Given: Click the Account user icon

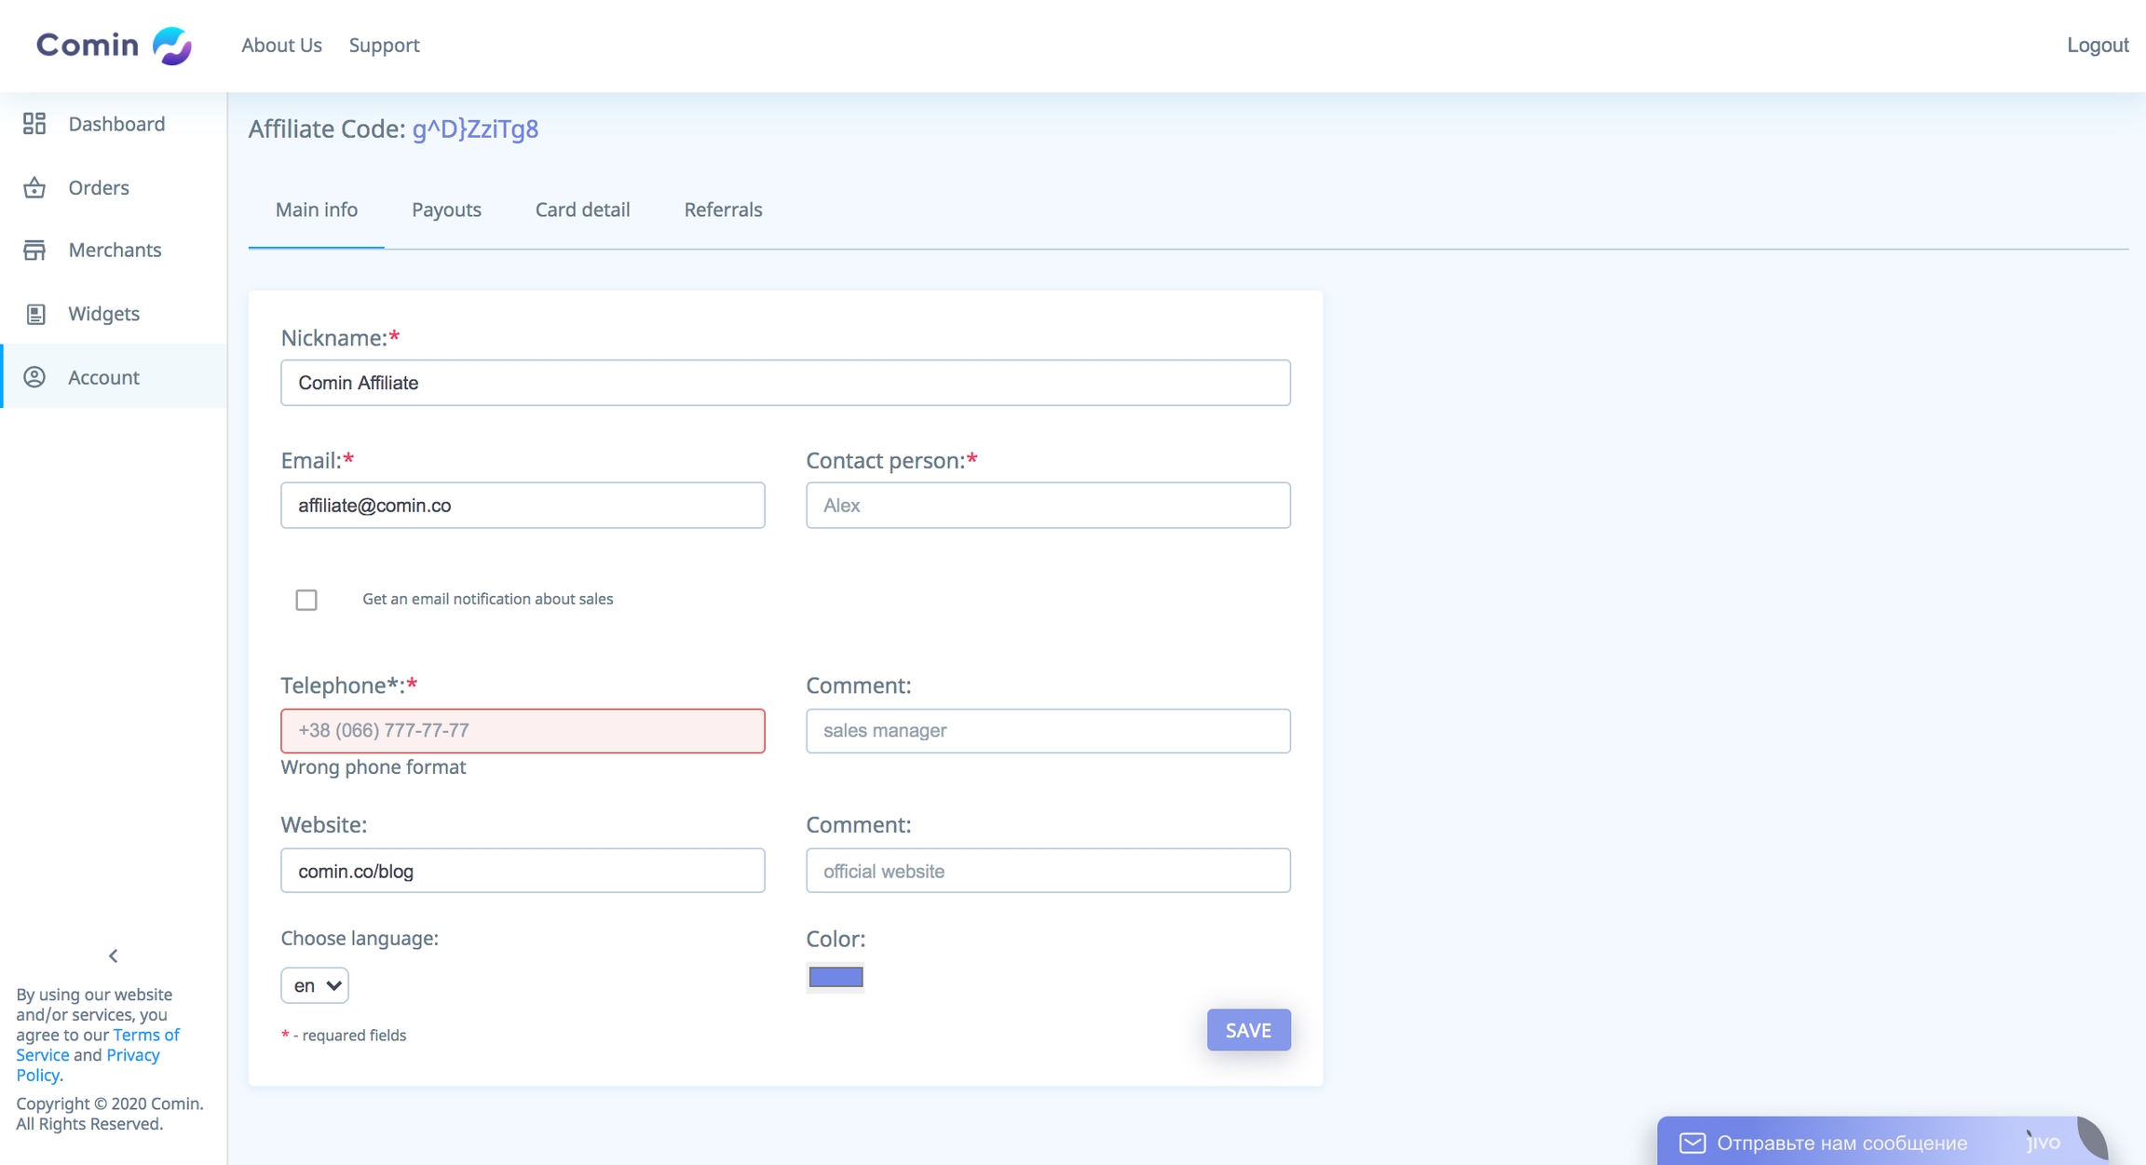Looking at the screenshot, I should coord(34,377).
